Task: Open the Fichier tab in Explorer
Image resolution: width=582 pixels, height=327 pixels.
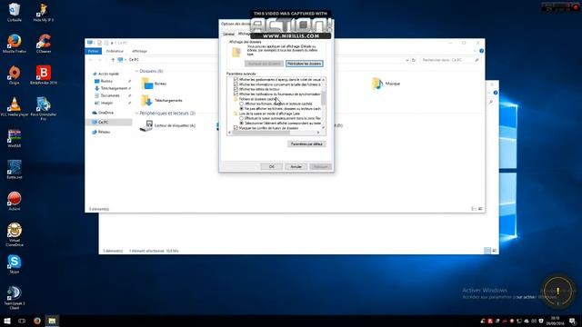Action: click(x=93, y=51)
